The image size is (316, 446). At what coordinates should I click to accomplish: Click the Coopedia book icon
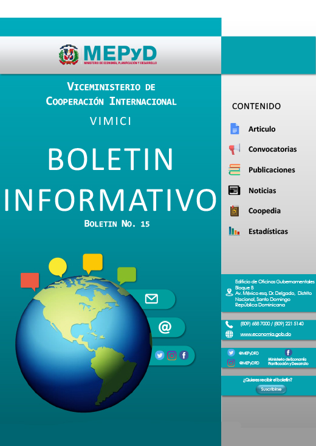point(235,211)
